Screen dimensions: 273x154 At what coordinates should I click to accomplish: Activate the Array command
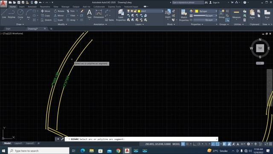[71, 20]
